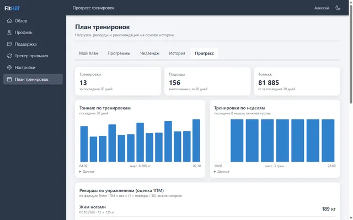Click the tallest last bar in tonnage chart
Image resolution: width=353 pixels, height=220 pixels.
click(x=196, y=141)
